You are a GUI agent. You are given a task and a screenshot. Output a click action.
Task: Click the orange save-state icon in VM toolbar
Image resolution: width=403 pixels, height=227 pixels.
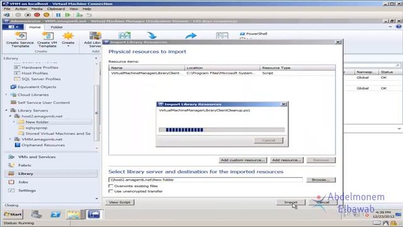[46, 15]
